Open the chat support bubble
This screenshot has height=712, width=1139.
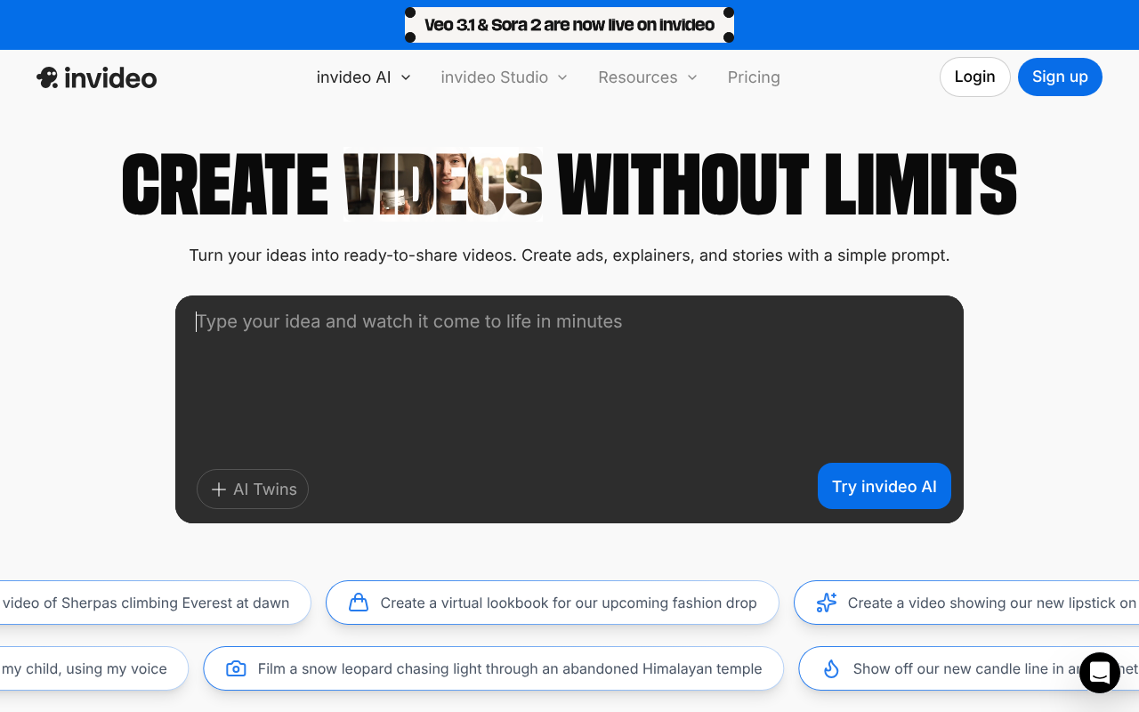[x=1100, y=673]
